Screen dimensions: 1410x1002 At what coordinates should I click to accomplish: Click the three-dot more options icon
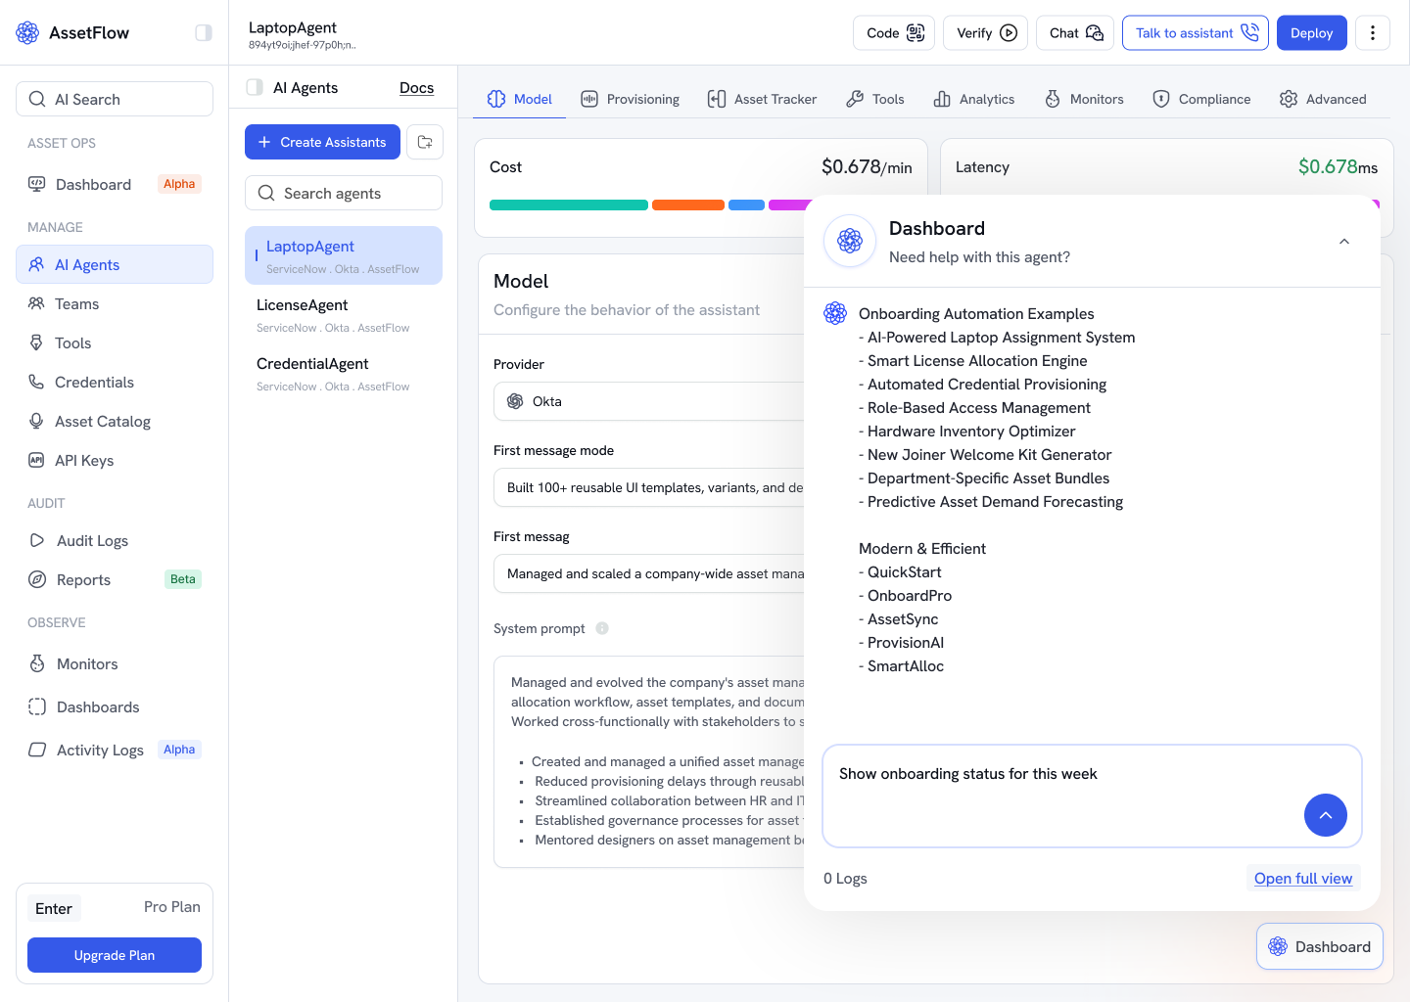[x=1373, y=33]
